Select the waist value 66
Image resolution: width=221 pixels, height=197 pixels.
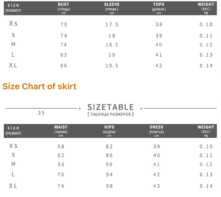coord(61,165)
